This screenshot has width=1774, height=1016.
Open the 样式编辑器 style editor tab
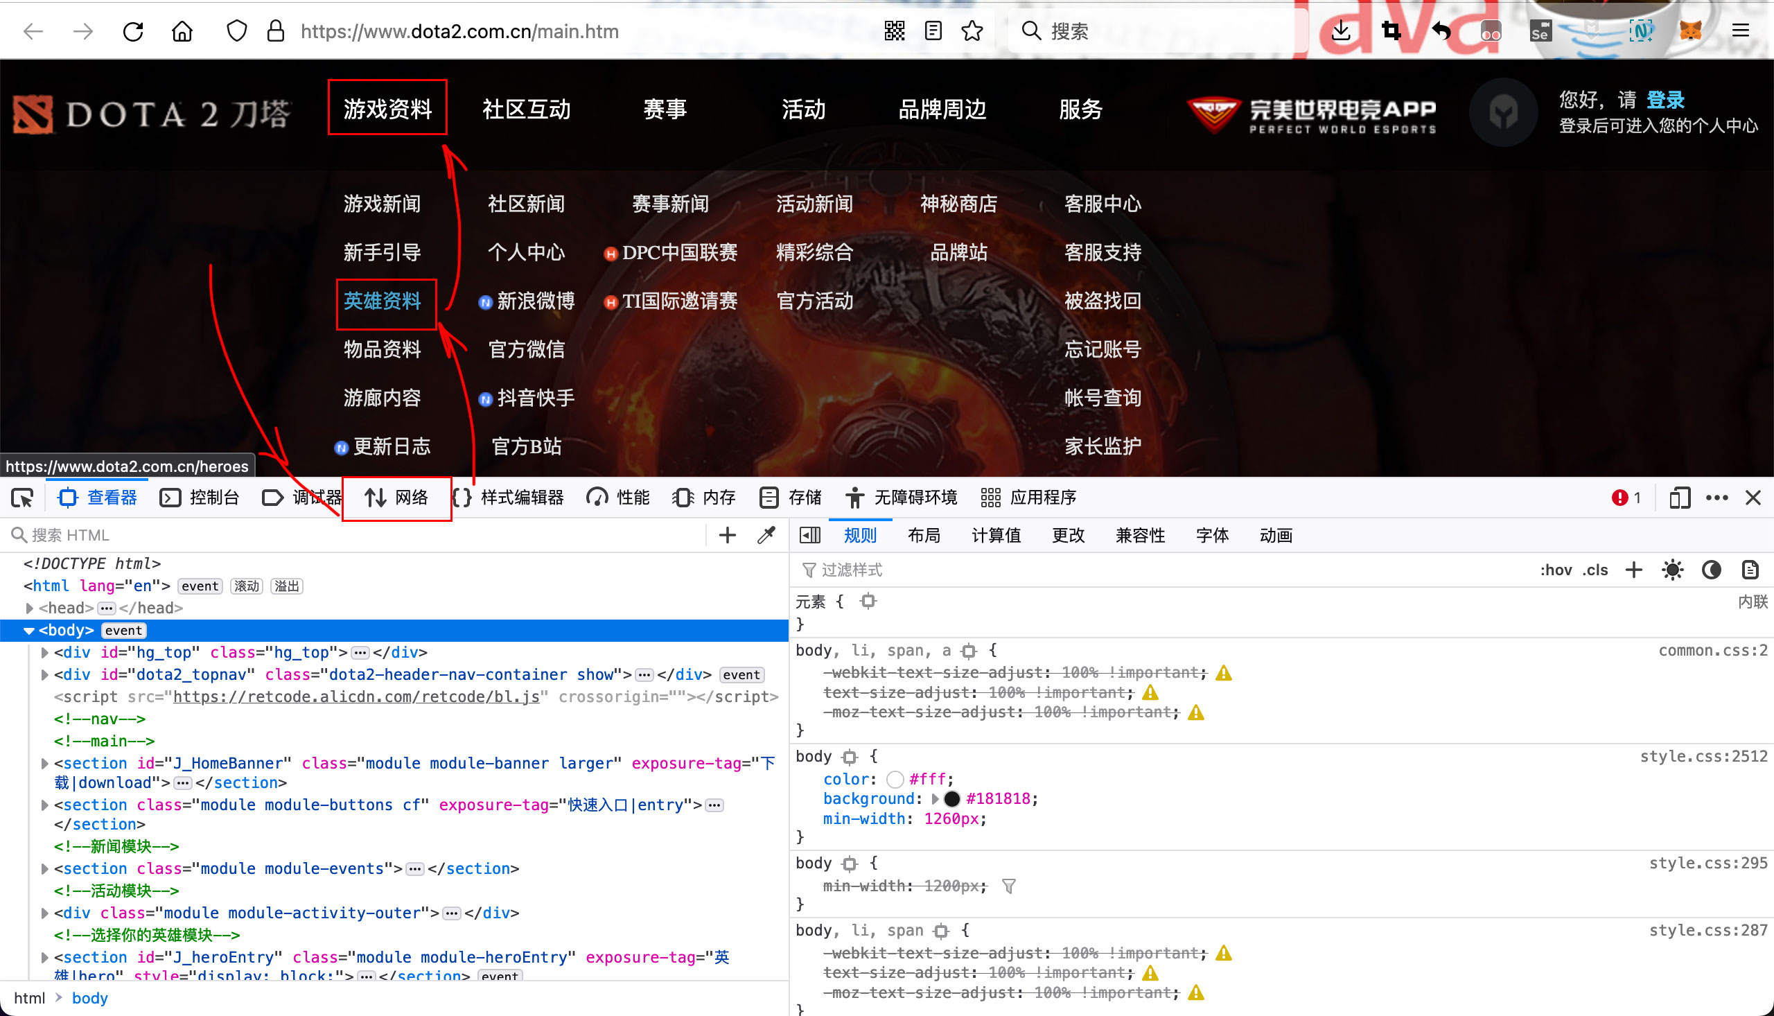pos(508,498)
